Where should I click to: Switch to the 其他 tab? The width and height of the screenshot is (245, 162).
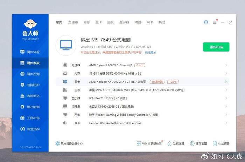pyautogui.click(x=162, y=22)
